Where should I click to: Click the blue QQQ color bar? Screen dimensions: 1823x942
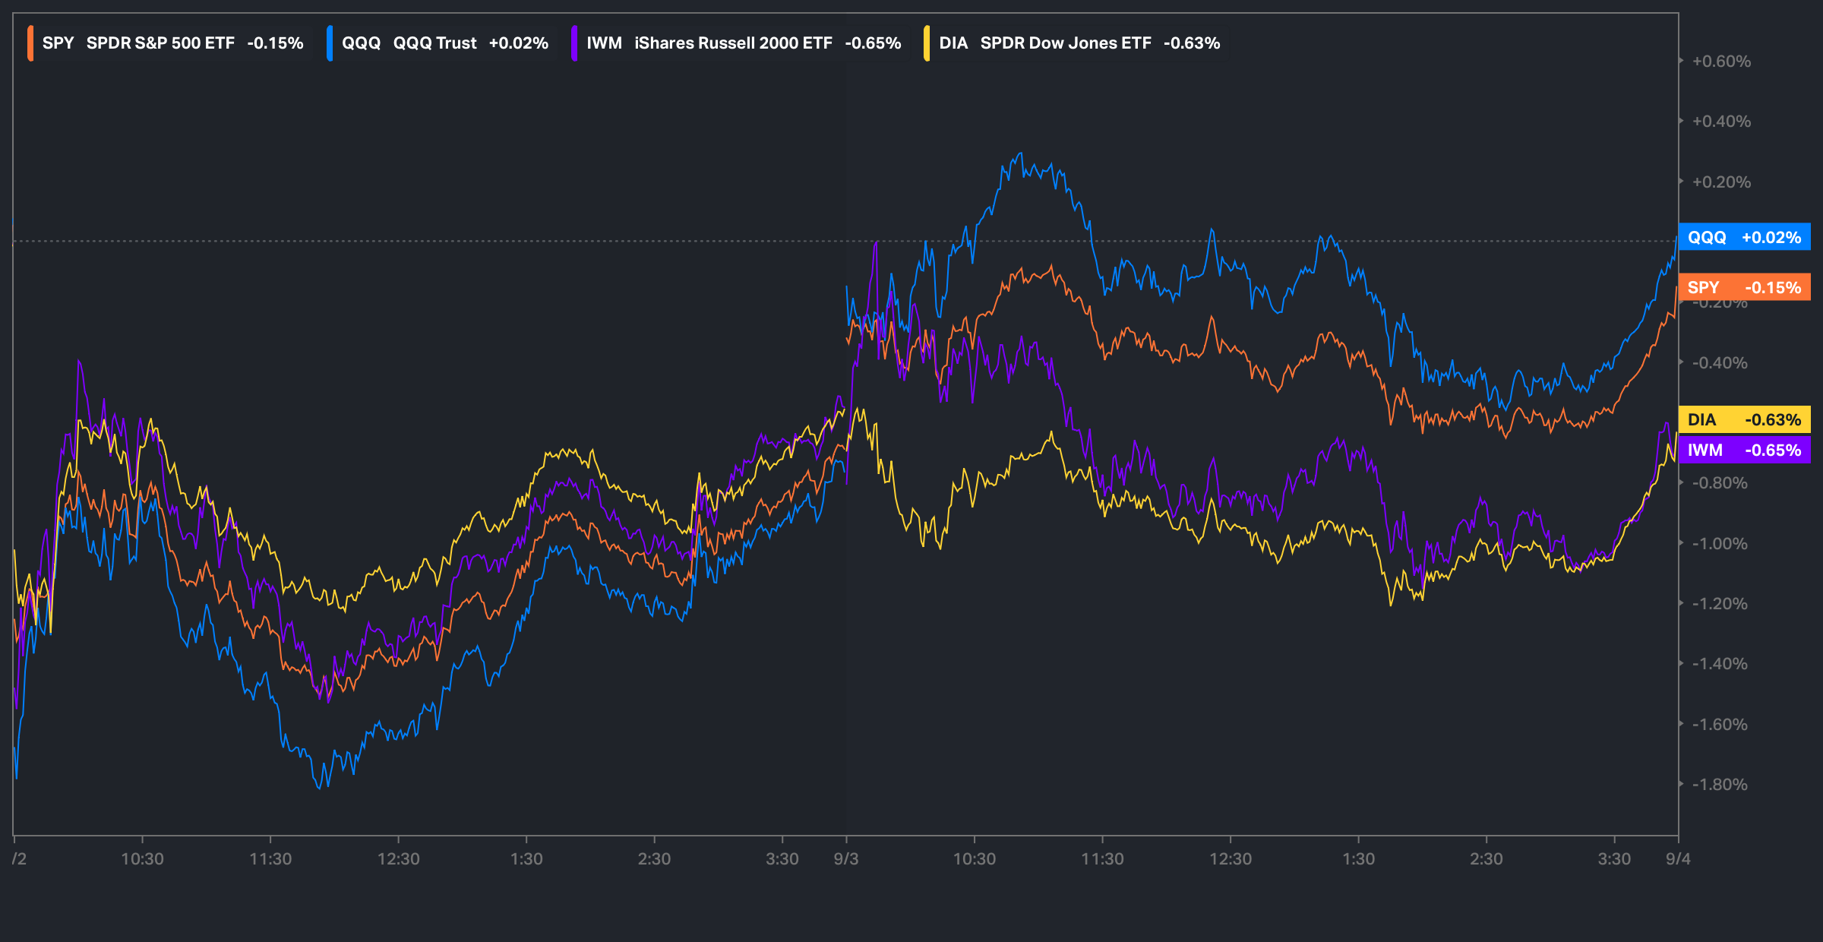point(330,43)
